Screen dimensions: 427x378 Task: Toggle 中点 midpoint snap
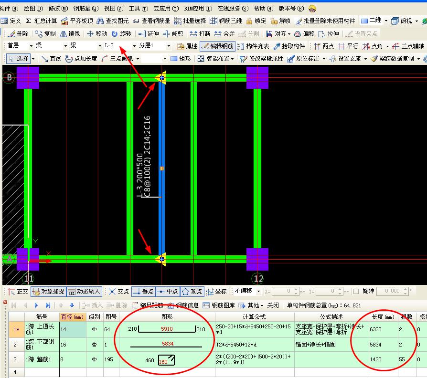[x=168, y=292]
